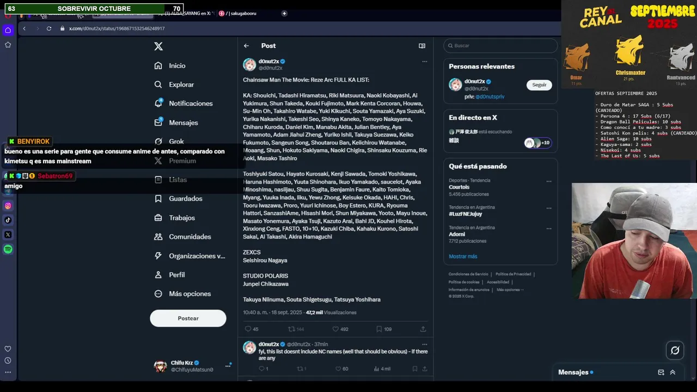The height and width of the screenshot is (392, 697).
Task: Click Chifu Krz account avatar
Action: click(x=161, y=366)
